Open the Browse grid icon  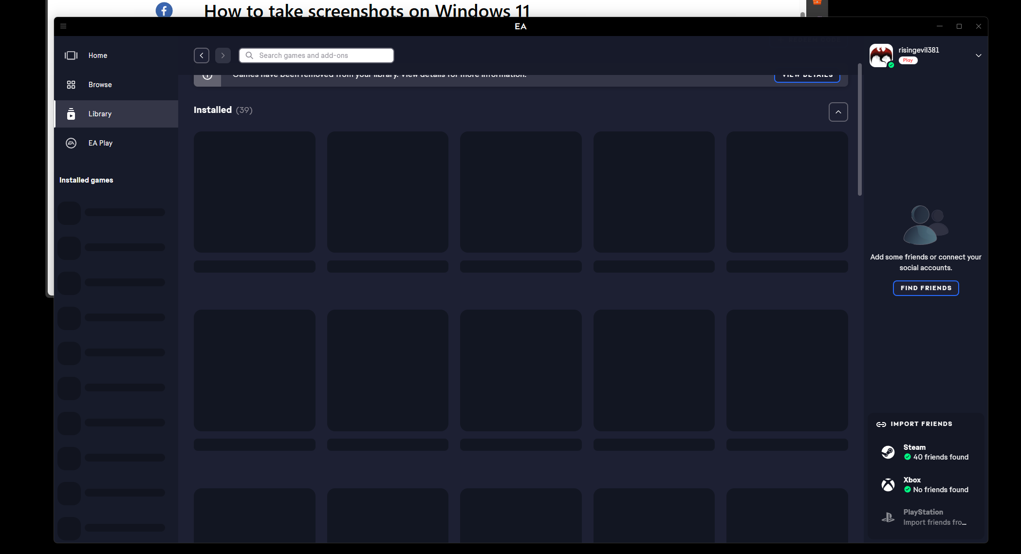pos(71,85)
